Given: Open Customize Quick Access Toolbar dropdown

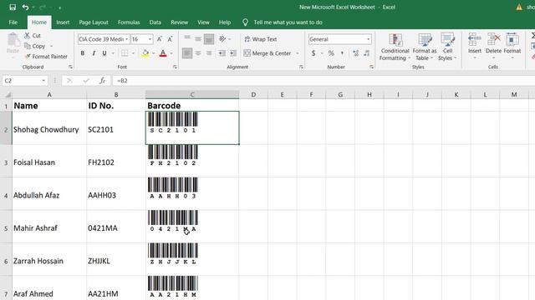Looking at the screenshot, I should [x=59, y=7].
